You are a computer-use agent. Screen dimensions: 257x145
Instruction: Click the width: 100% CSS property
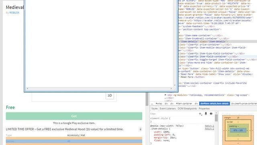pos(162,132)
